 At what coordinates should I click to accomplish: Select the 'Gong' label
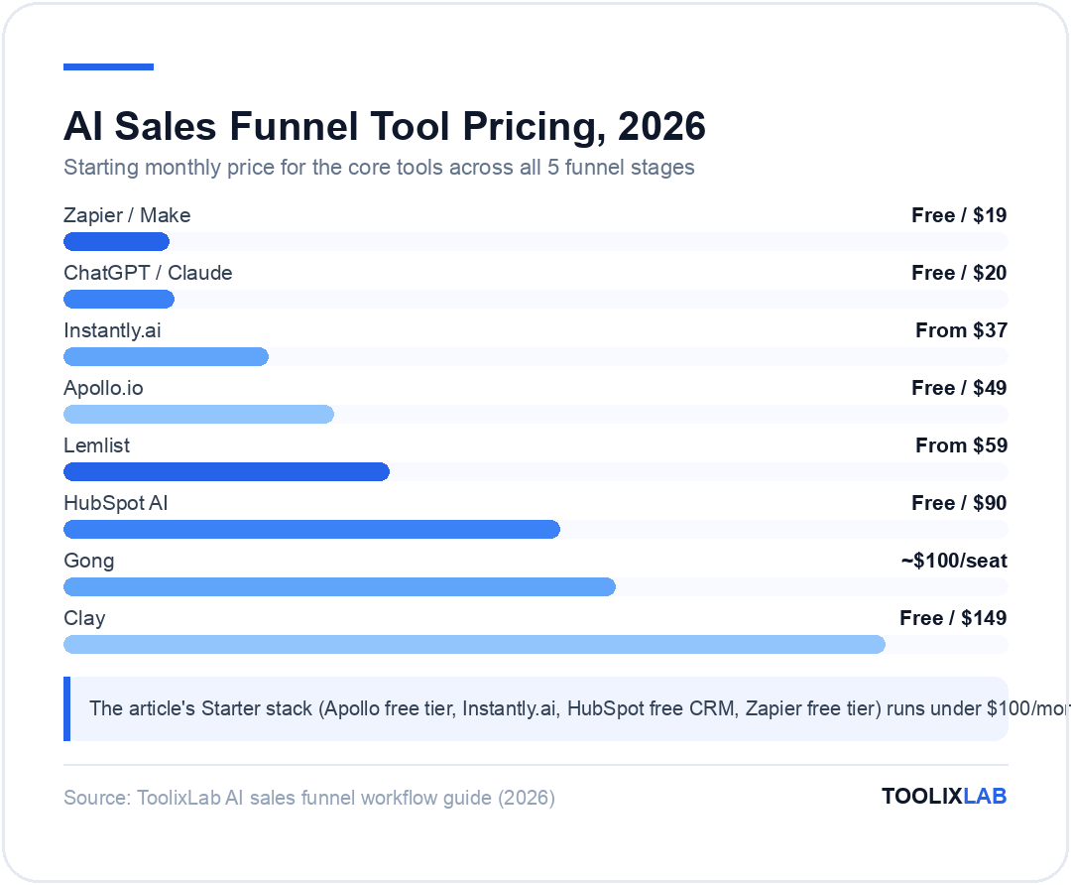[x=89, y=562]
